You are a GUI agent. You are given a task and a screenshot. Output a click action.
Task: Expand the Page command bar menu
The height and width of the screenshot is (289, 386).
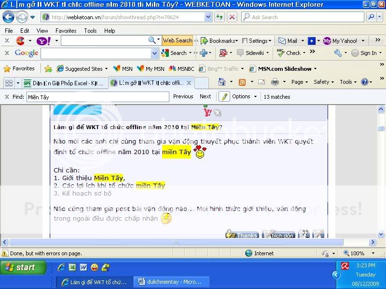pos(297,82)
